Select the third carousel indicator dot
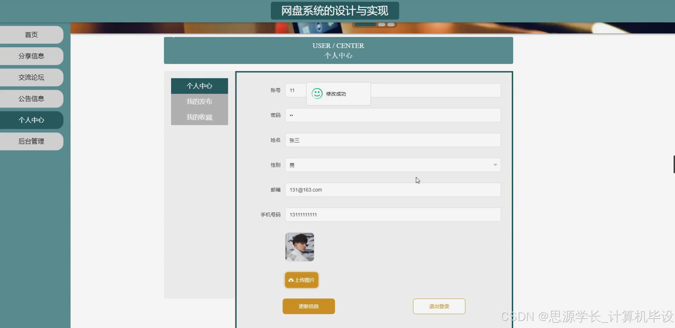This screenshot has height=328, width=675. (390, 24)
